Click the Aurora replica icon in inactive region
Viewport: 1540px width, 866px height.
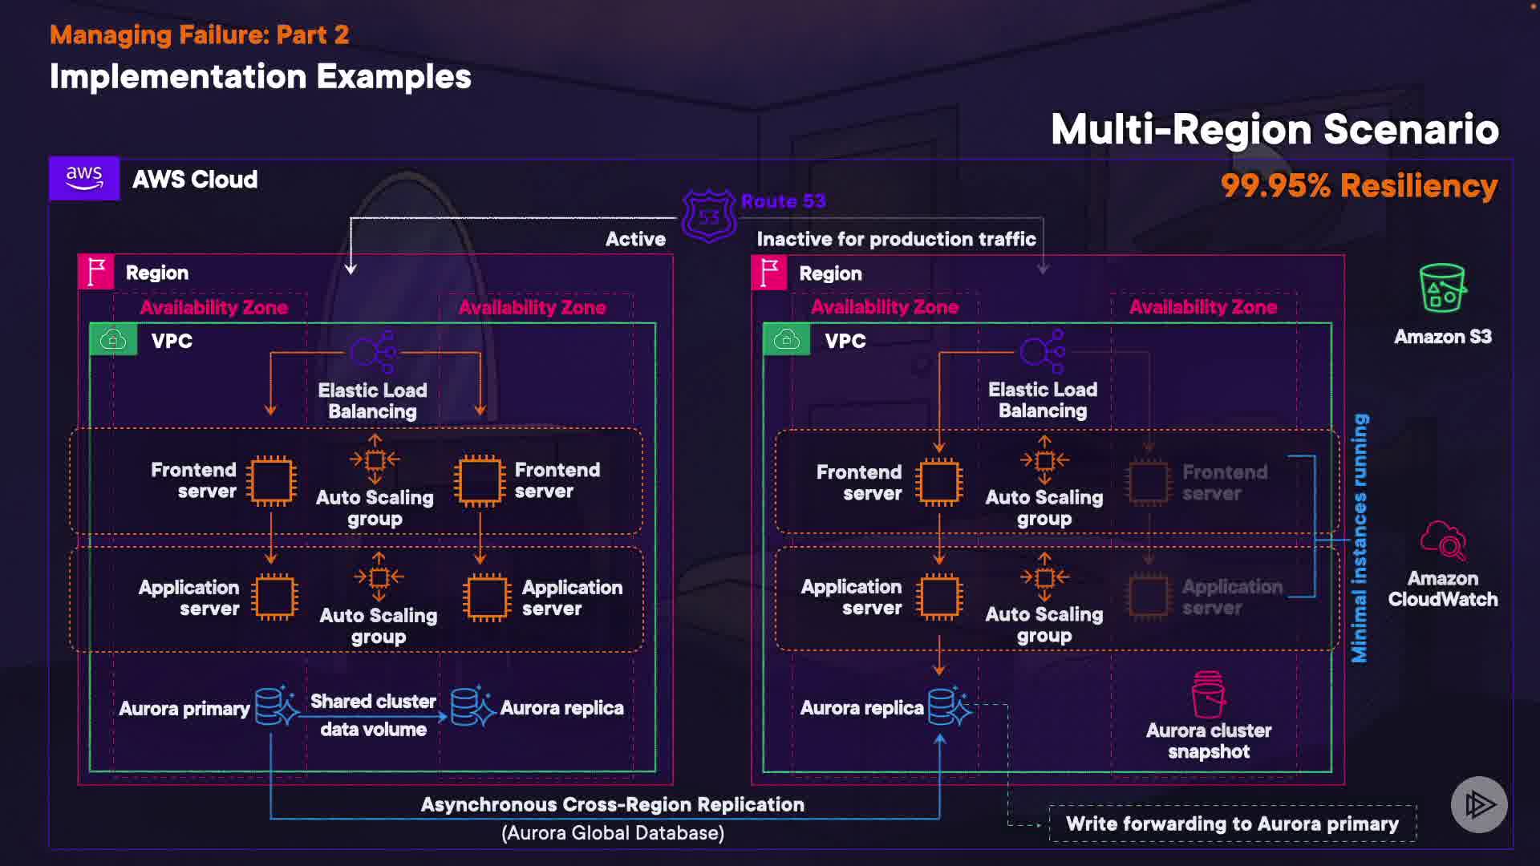click(948, 706)
